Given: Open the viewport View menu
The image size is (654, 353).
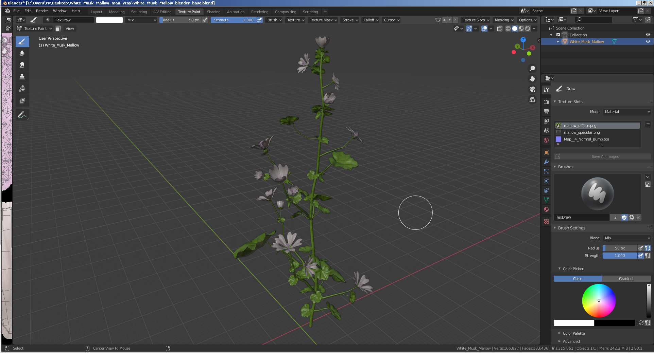Looking at the screenshot, I should [x=70, y=29].
